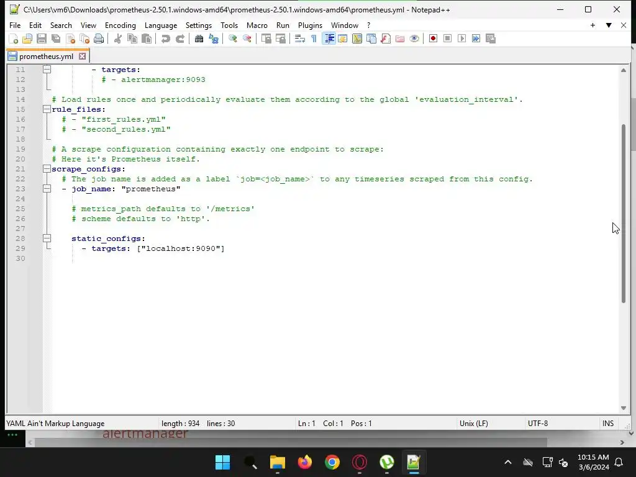Open the Macro menu
Image resolution: width=636 pixels, height=477 pixels.
tap(257, 25)
